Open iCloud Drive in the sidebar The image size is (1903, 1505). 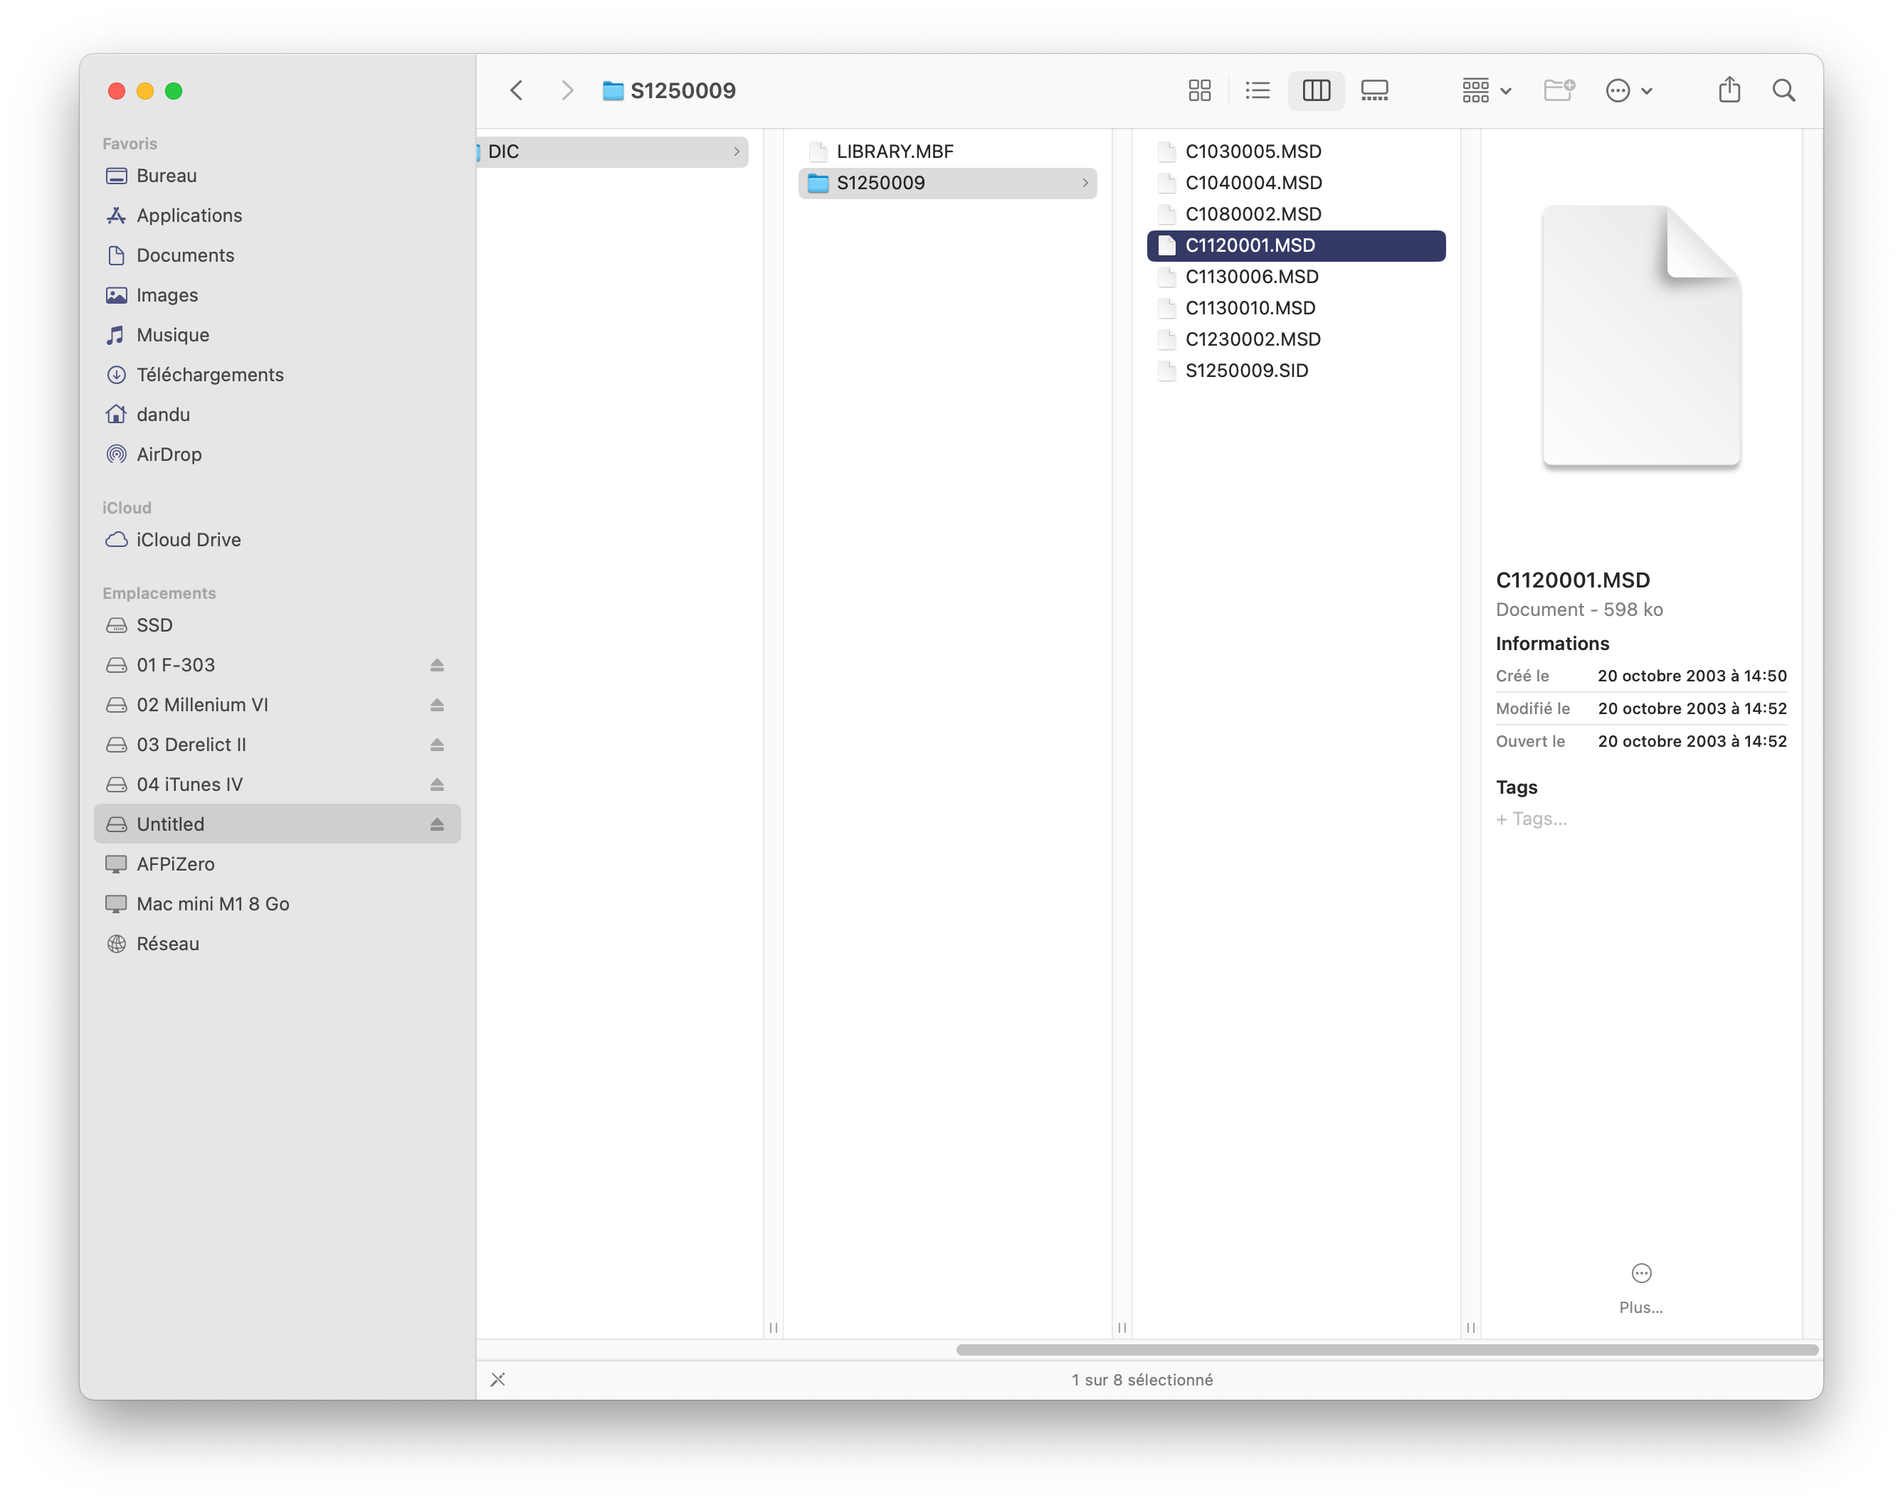277,539
